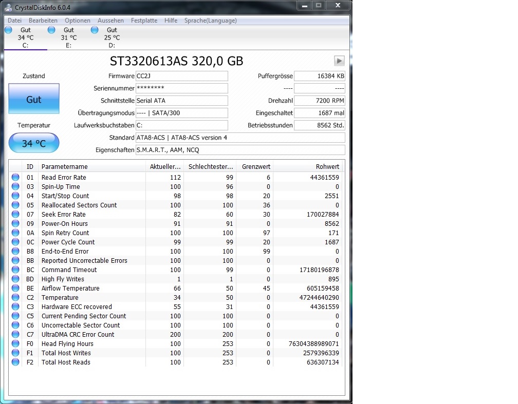
Task: Click the CrystalDiskInfo title bar icon
Action: pos(8,7)
